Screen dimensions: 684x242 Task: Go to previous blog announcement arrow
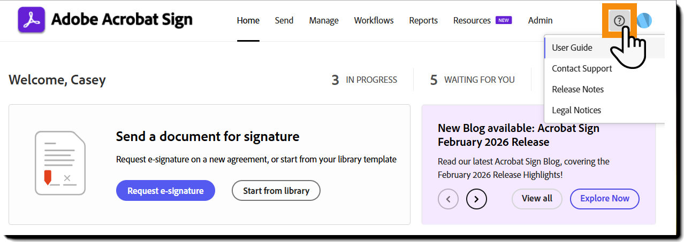(448, 199)
